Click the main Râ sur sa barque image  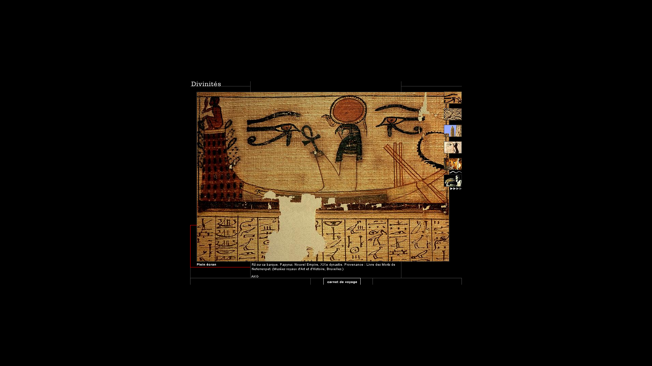point(323,177)
